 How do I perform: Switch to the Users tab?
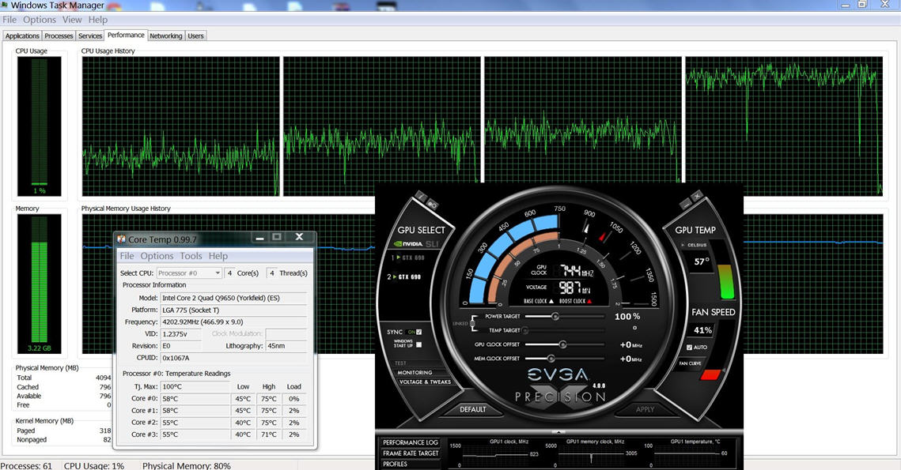point(196,36)
